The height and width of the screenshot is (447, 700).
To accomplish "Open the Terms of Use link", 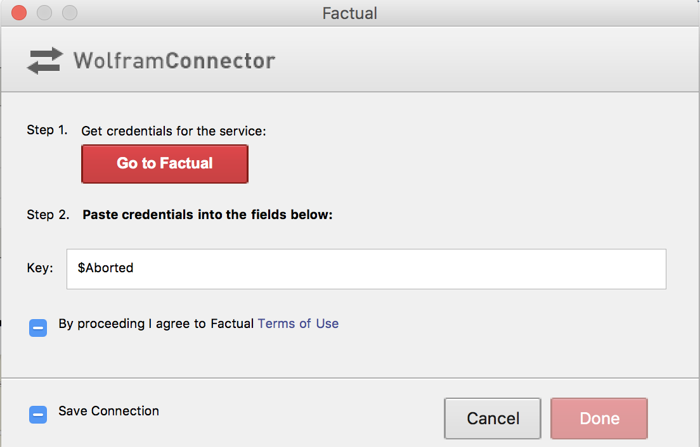I will [298, 324].
